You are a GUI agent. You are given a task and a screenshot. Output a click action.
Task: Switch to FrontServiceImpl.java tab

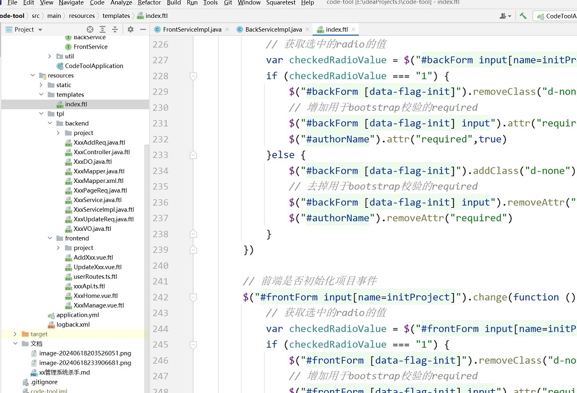pos(192,29)
